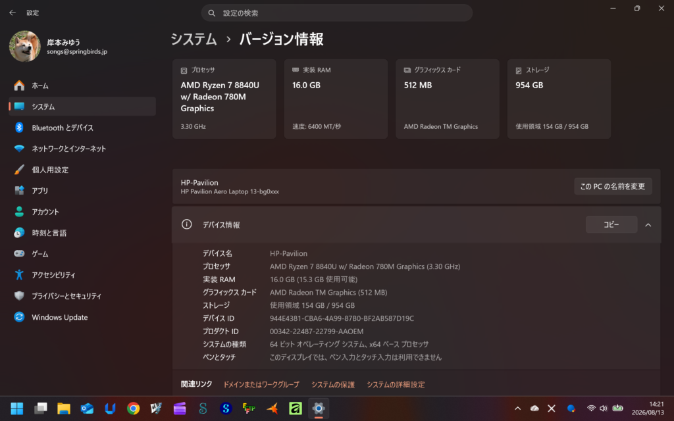Open システムの保護 link
The height and width of the screenshot is (421, 674).
[332, 384]
